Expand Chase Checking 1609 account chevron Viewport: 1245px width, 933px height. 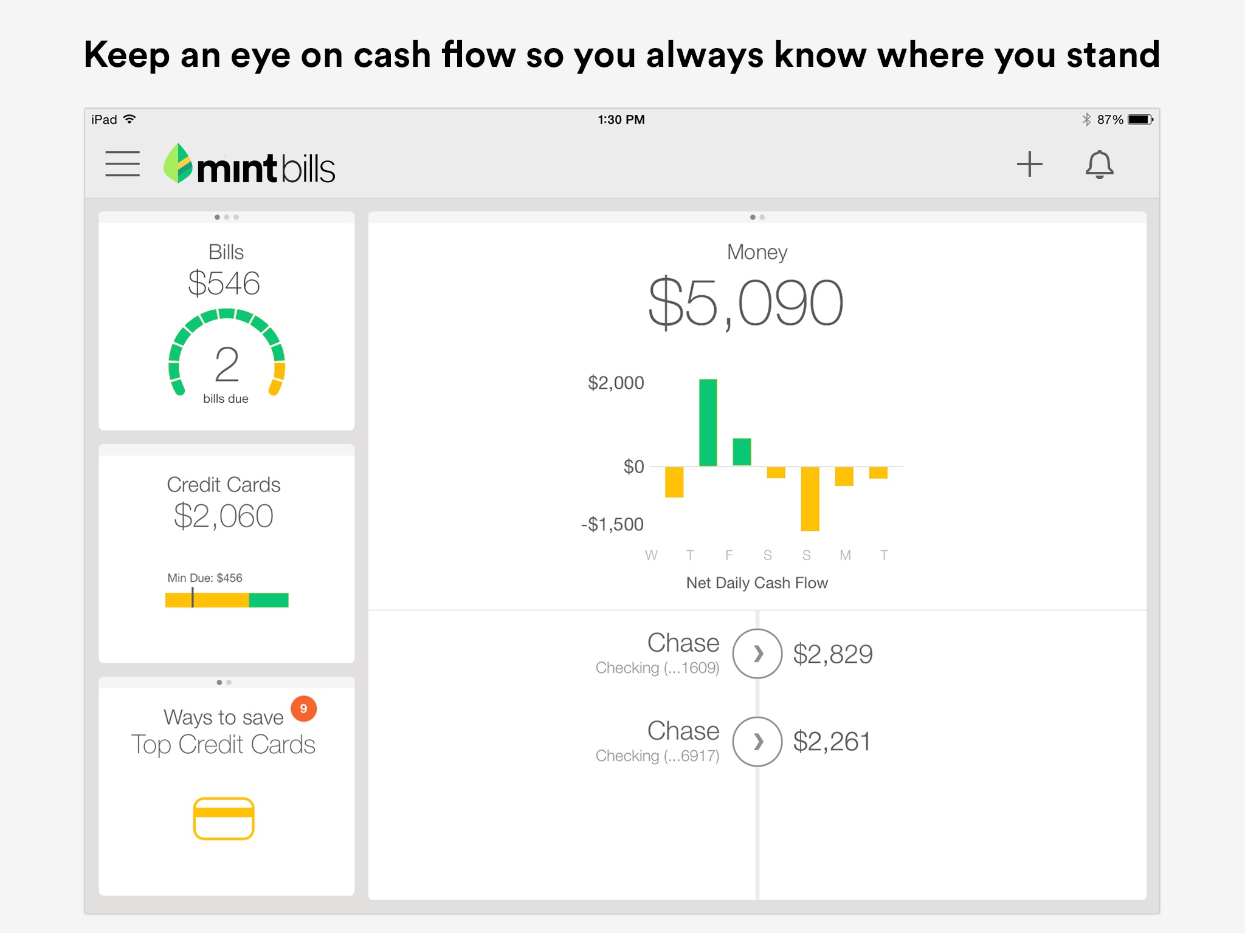click(757, 654)
